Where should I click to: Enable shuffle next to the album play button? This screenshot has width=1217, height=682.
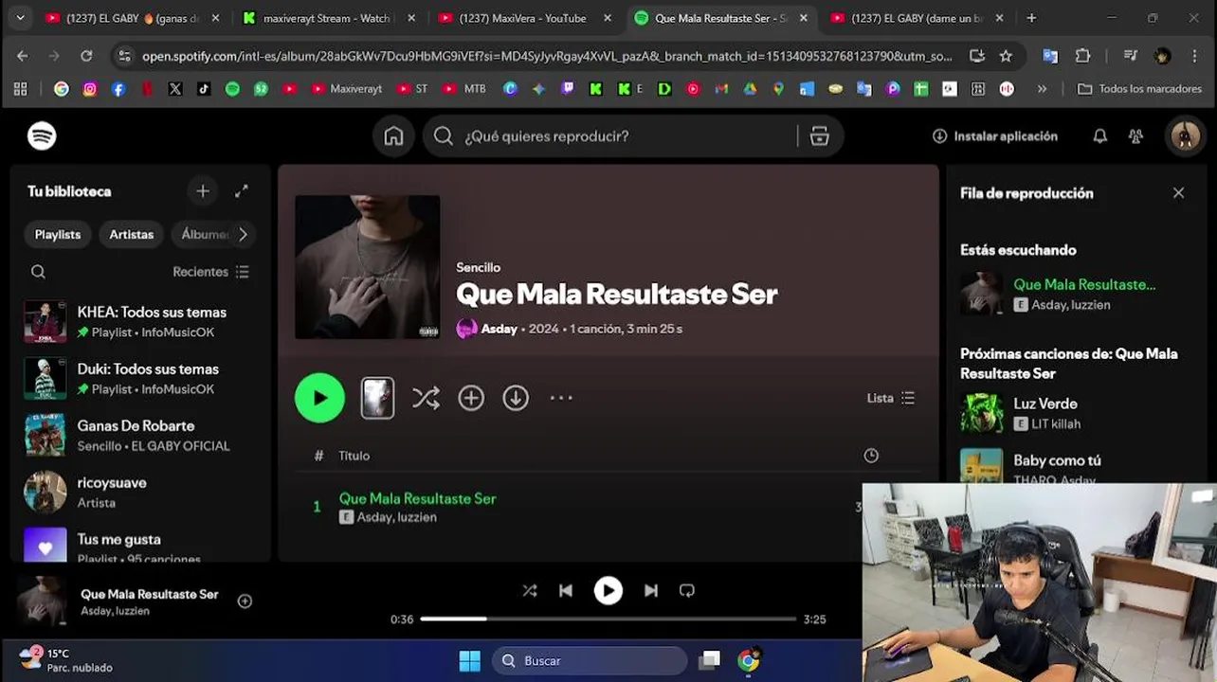(x=426, y=399)
